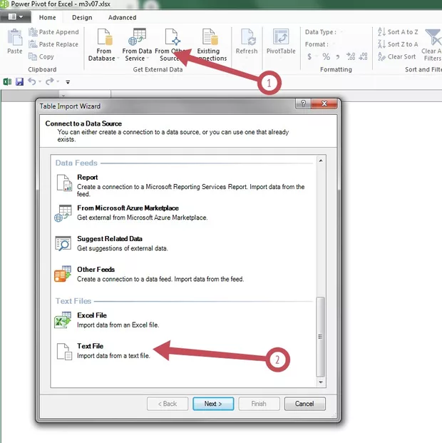Click the PivotTable icon

[281, 36]
